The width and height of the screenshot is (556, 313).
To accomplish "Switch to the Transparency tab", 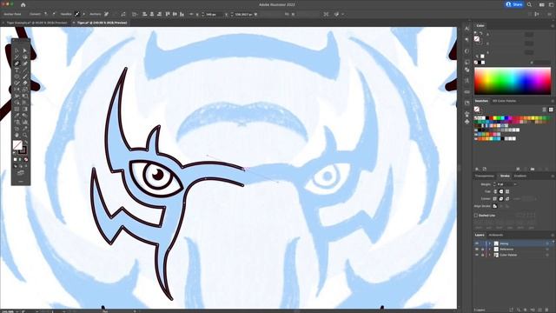I will click(485, 176).
